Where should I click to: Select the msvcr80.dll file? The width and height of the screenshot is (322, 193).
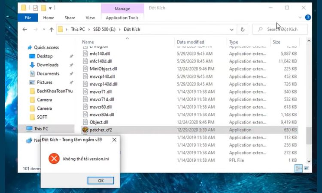click(x=100, y=107)
